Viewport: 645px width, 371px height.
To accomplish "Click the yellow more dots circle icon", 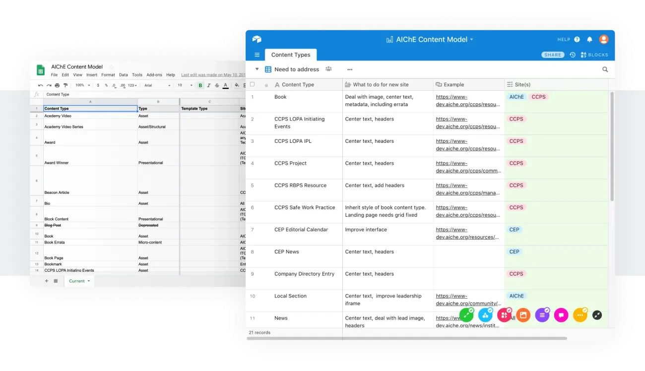I will 580,315.
